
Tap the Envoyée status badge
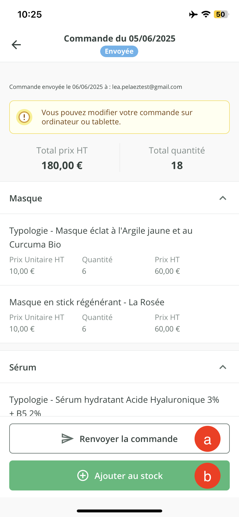(x=119, y=51)
